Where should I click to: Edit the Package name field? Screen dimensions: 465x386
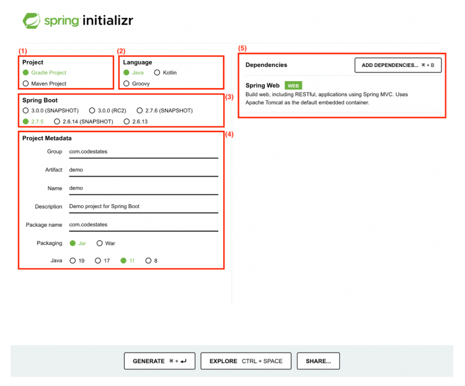click(x=144, y=225)
